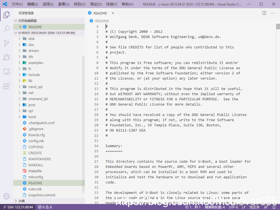Open the editor more actions ellipsis
Image resolution: width=280 pixels, height=210 pixels.
click(x=273, y=13)
